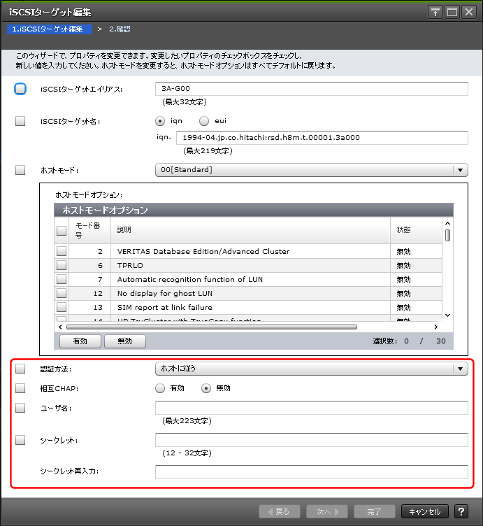Viewport: 483px width, 526px height.
Task: Check the iSCSIターゲットエイリアス checkbox
Action: pos(20,89)
